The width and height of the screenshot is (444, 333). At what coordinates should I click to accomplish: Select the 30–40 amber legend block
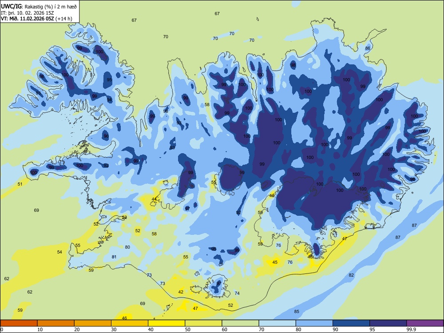(130, 323)
